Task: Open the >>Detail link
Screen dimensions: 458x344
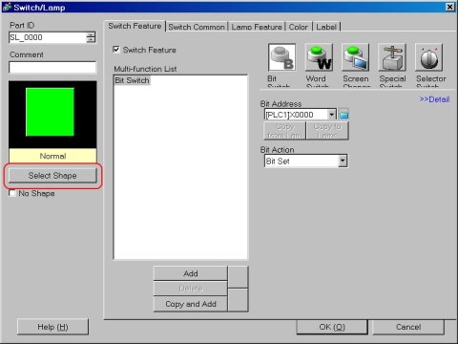Action: tap(434, 99)
